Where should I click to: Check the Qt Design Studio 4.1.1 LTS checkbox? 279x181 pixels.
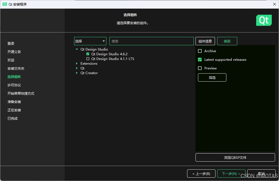[x=88, y=59]
